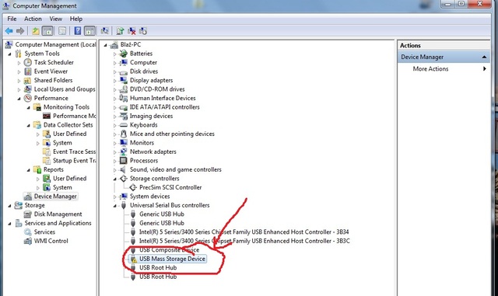
Task: Click Update Driver Software toolbar icon
Action: click(x=120, y=31)
